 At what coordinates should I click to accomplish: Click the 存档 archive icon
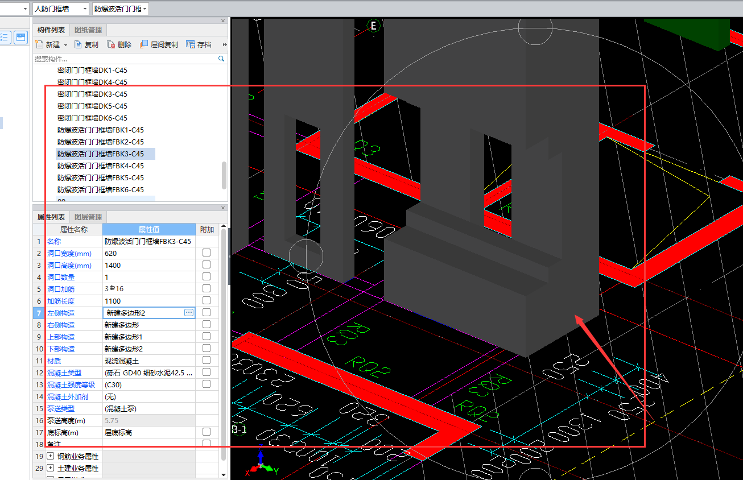tap(191, 44)
